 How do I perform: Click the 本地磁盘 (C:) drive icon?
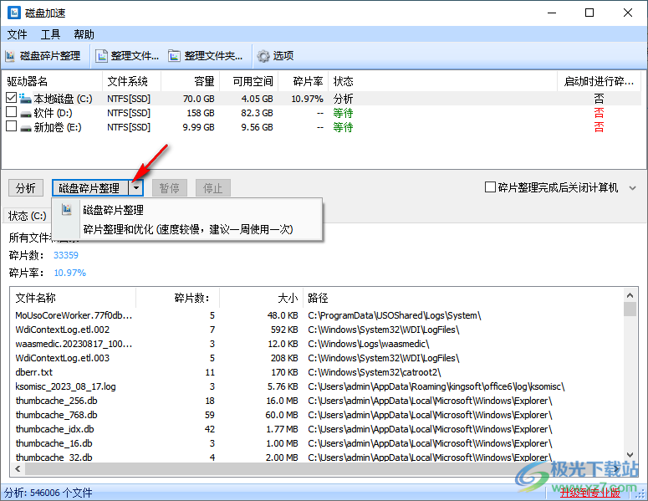(26, 99)
